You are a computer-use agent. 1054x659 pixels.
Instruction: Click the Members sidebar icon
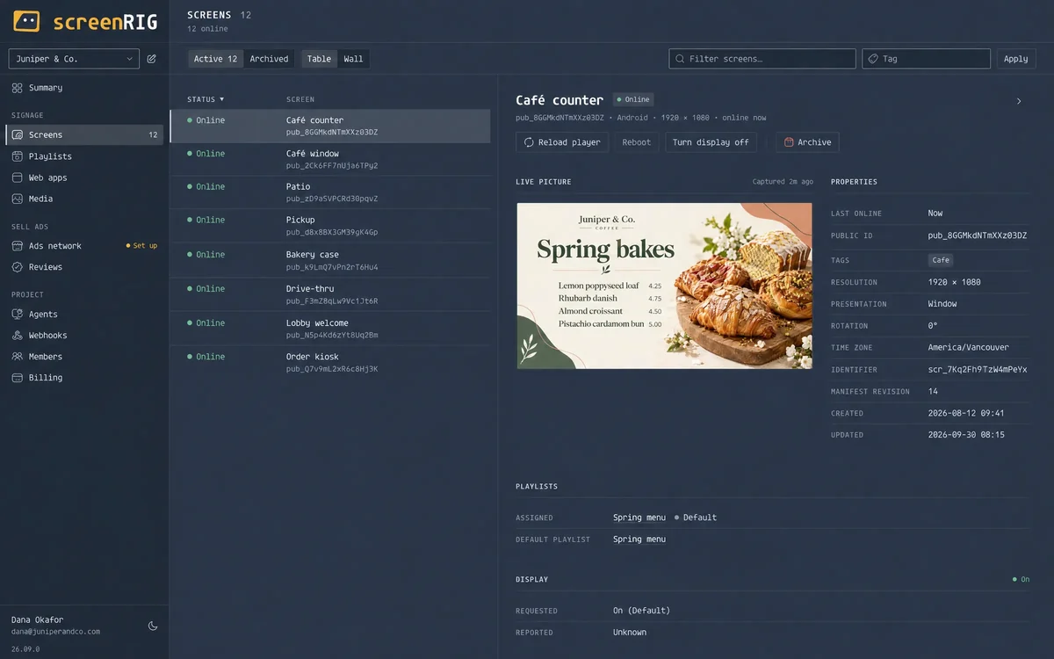tap(18, 357)
